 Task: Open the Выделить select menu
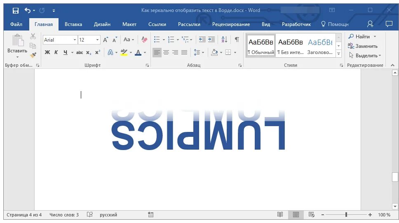[365, 56]
